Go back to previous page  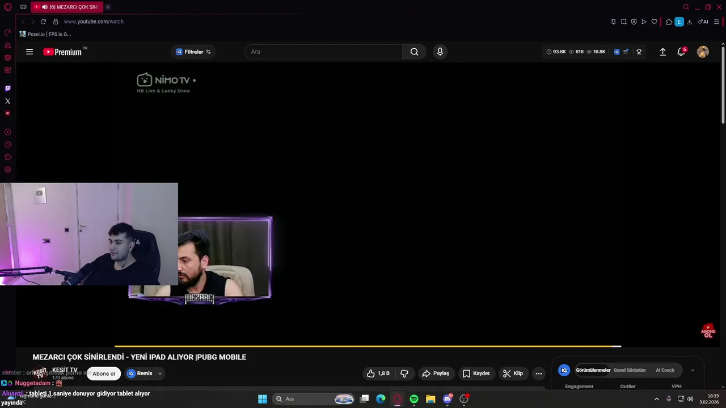[x=23, y=22]
